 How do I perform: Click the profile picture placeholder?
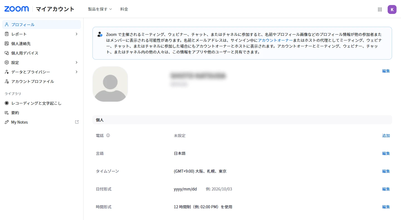click(110, 84)
